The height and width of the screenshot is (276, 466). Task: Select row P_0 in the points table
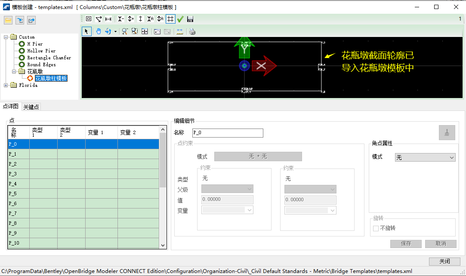click(83, 144)
